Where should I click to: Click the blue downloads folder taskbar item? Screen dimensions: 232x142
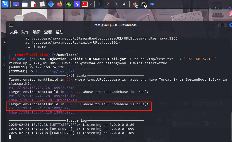click(152, 4)
